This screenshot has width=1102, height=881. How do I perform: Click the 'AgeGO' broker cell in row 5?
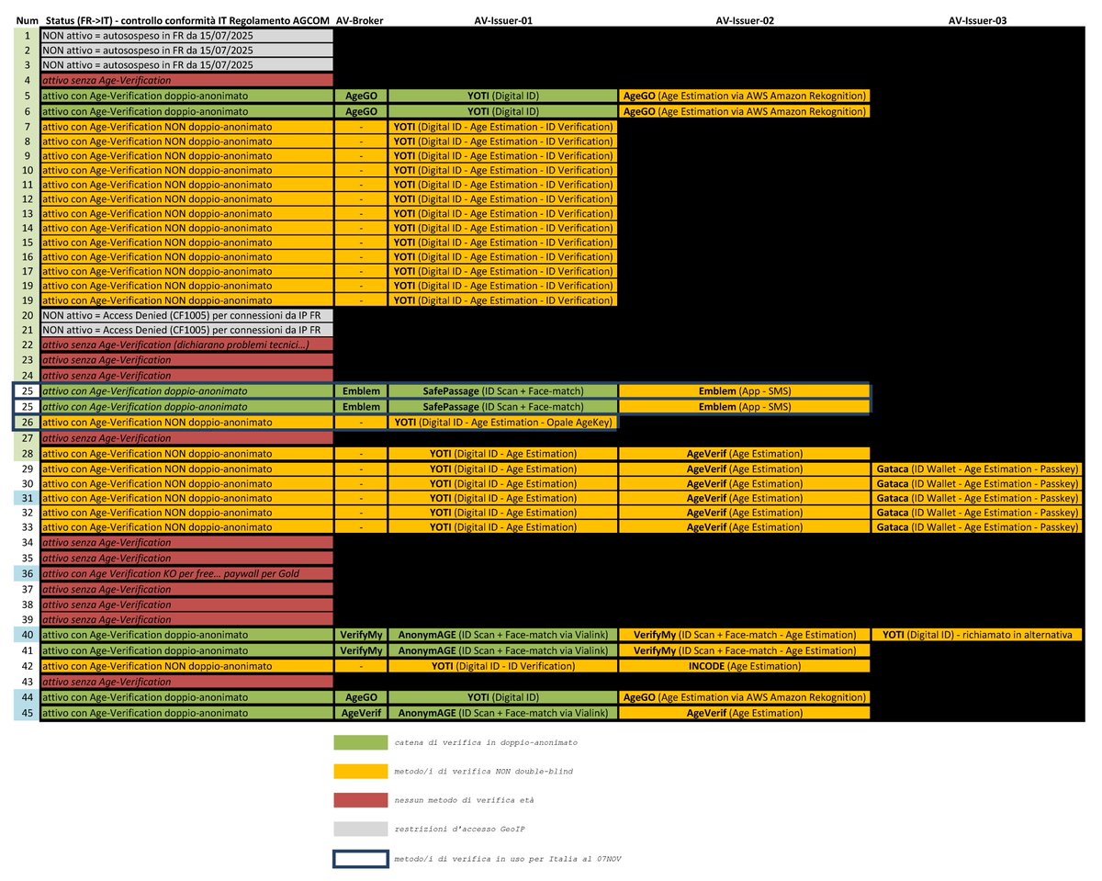click(x=361, y=96)
